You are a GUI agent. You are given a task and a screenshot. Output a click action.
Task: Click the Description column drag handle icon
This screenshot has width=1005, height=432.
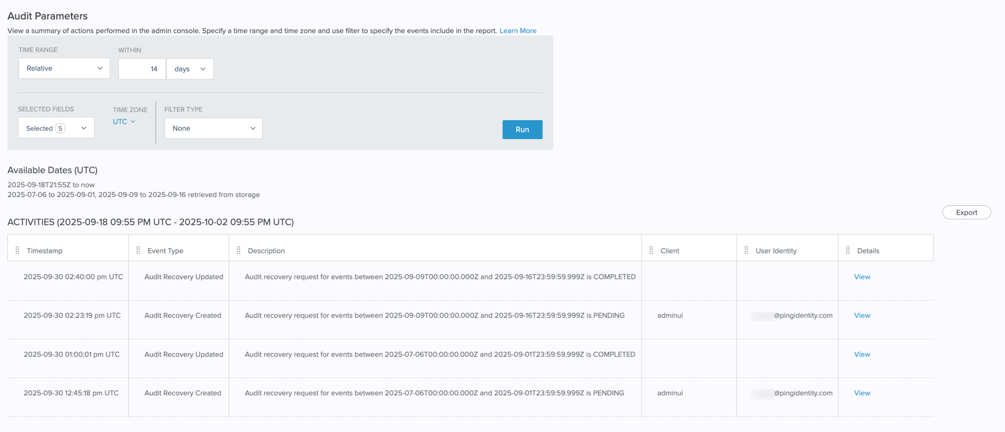click(238, 251)
